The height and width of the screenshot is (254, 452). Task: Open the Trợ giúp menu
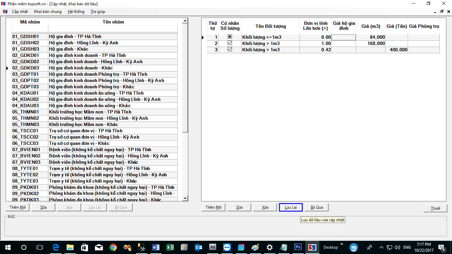[98, 11]
